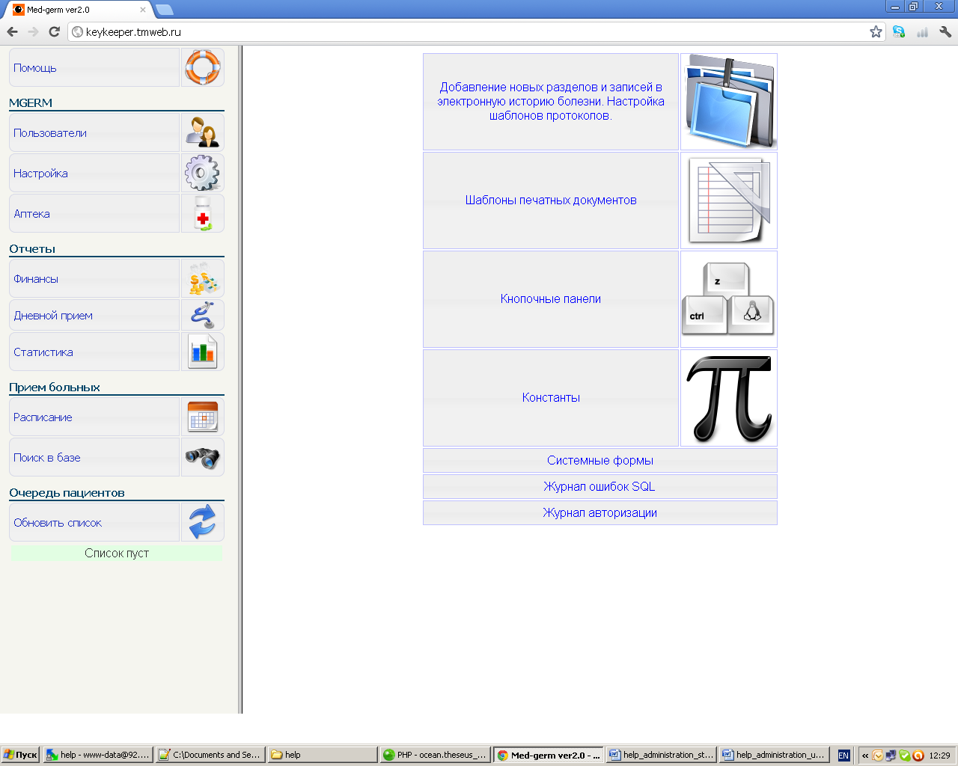Click the browser address bar
The image size is (958, 766).
pyautogui.click(x=472, y=32)
